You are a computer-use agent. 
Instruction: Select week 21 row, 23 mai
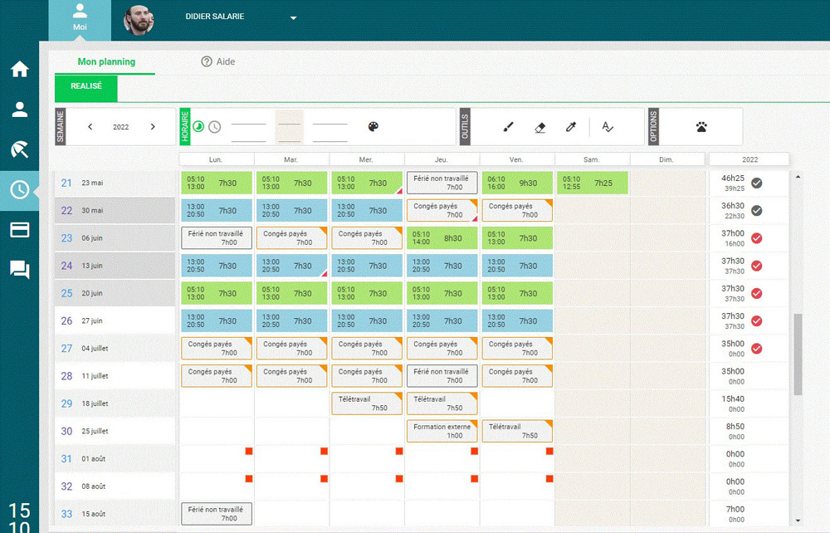(115, 183)
